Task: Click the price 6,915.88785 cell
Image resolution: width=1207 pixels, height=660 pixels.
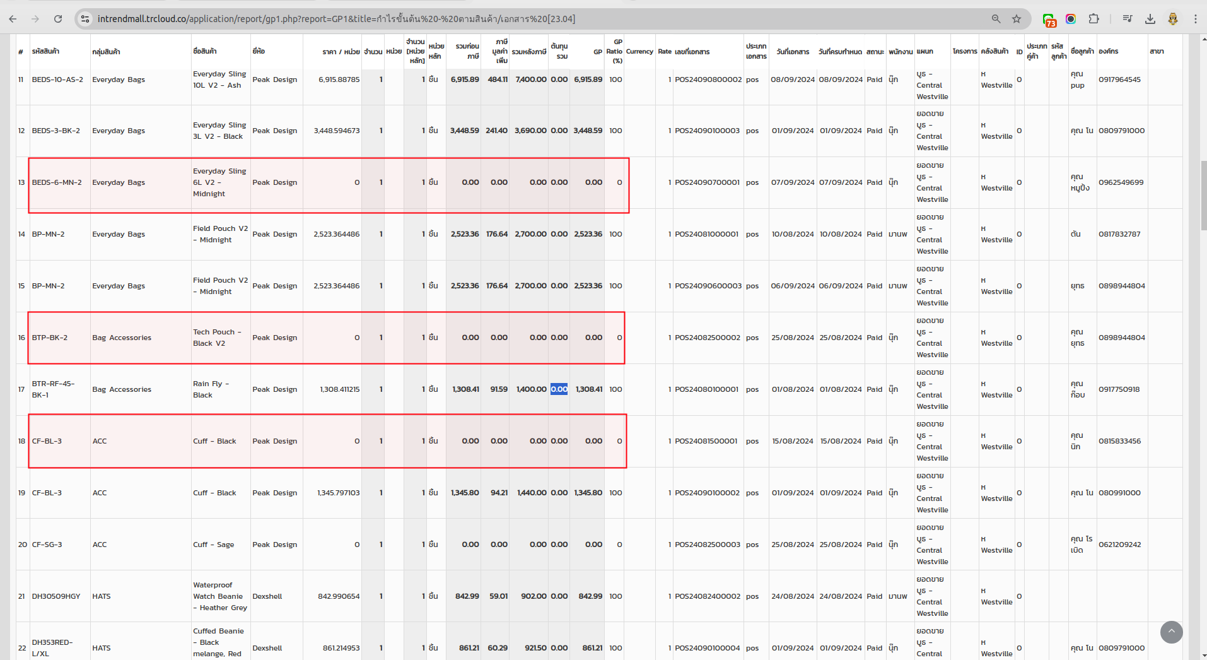Action: [339, 80]
